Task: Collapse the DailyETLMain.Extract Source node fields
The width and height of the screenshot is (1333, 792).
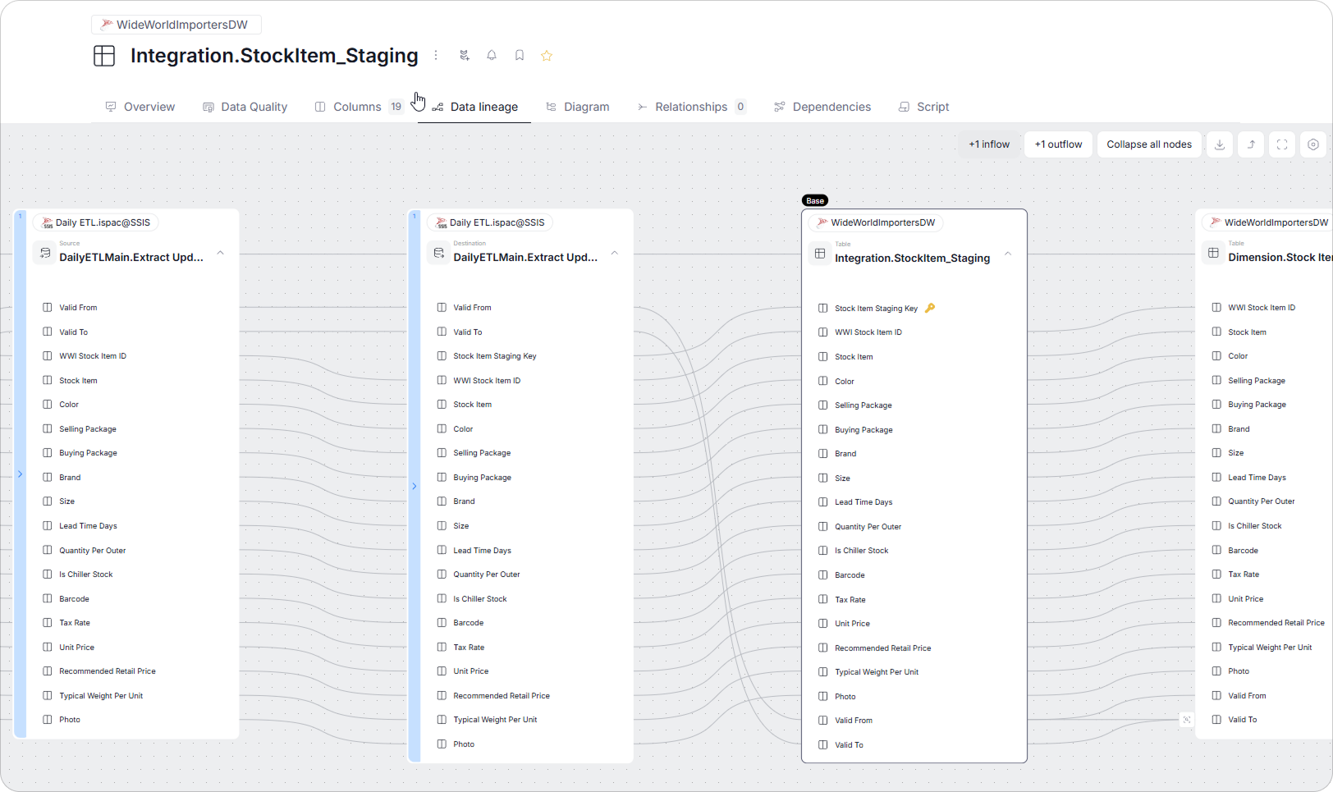Action: 220,253
